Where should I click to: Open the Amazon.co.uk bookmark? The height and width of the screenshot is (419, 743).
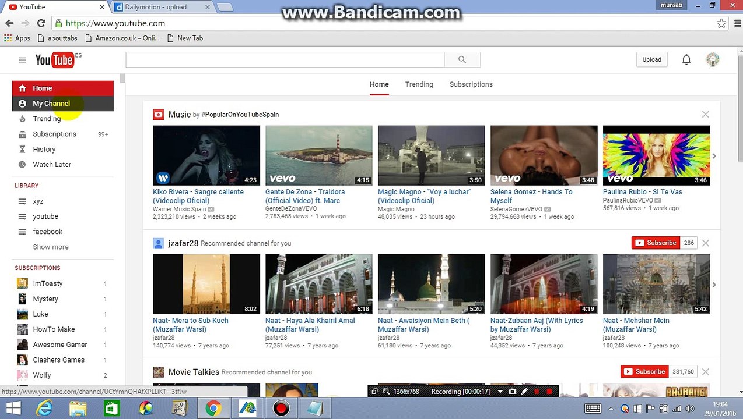click(x=122, y=38)
